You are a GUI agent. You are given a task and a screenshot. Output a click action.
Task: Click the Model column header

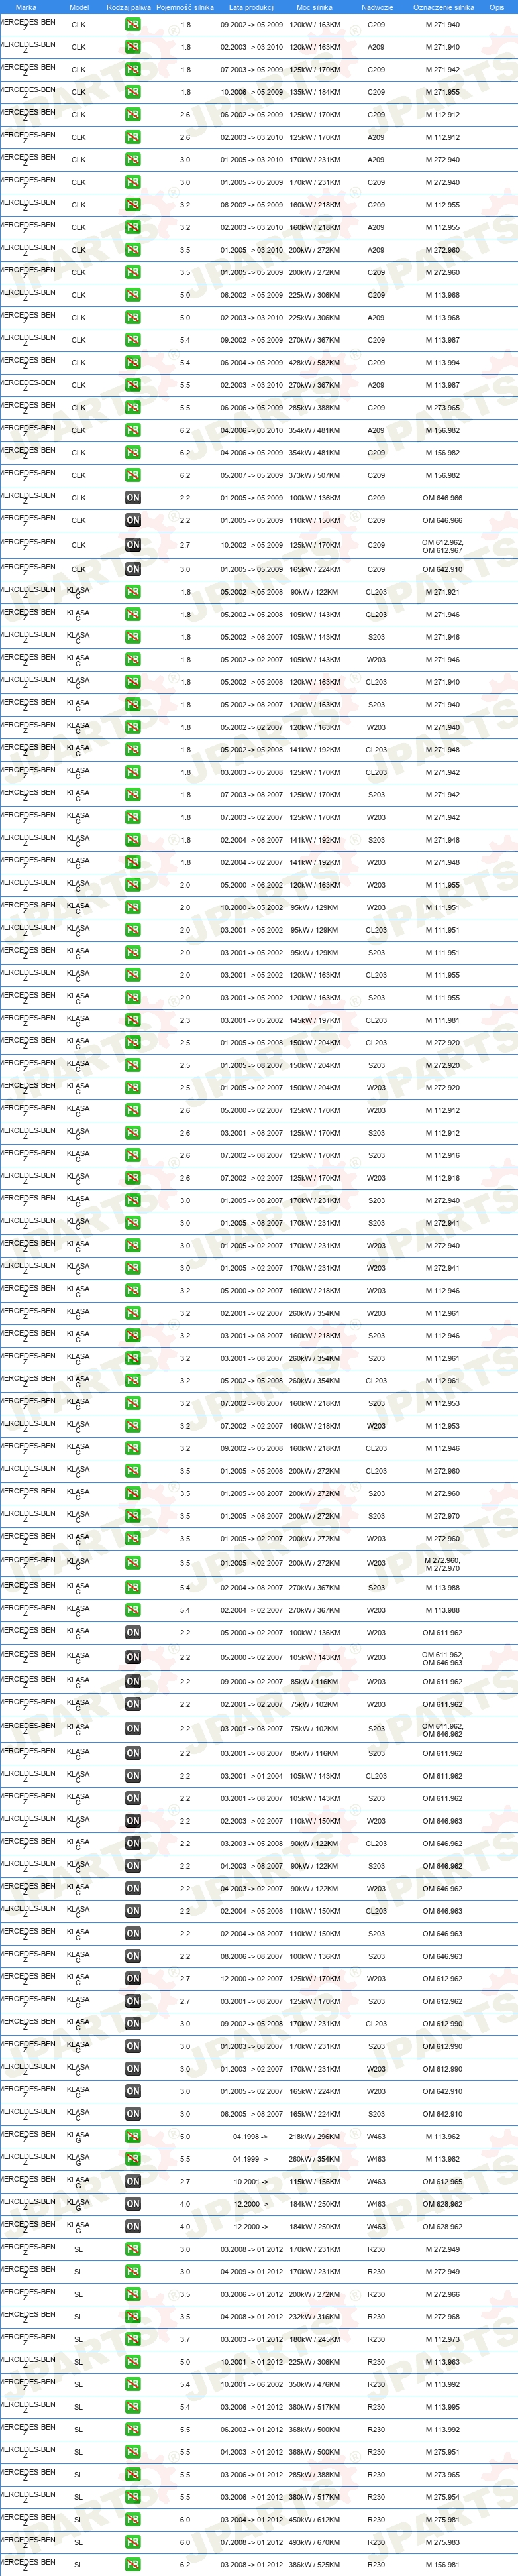pyautogui.click(x=79, y=7)
